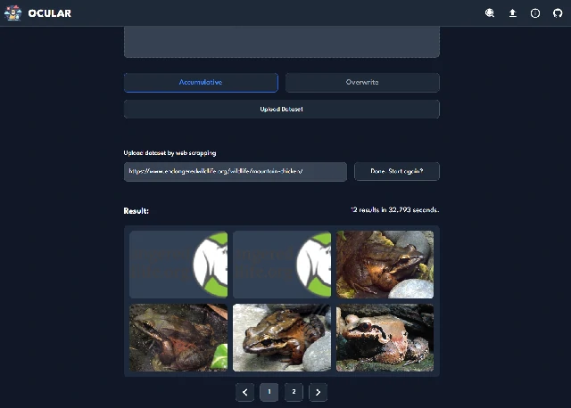This screenshot has width=571, height=408.
Task: Open top-right frog photo result
Action: pos(385,265)
